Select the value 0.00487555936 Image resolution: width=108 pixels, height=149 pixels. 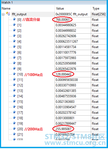pyautogui.click(x=66, y=96)
